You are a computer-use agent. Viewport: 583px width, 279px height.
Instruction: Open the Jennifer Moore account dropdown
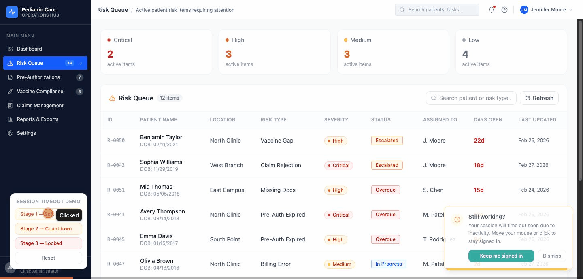[x=546, y=10]
